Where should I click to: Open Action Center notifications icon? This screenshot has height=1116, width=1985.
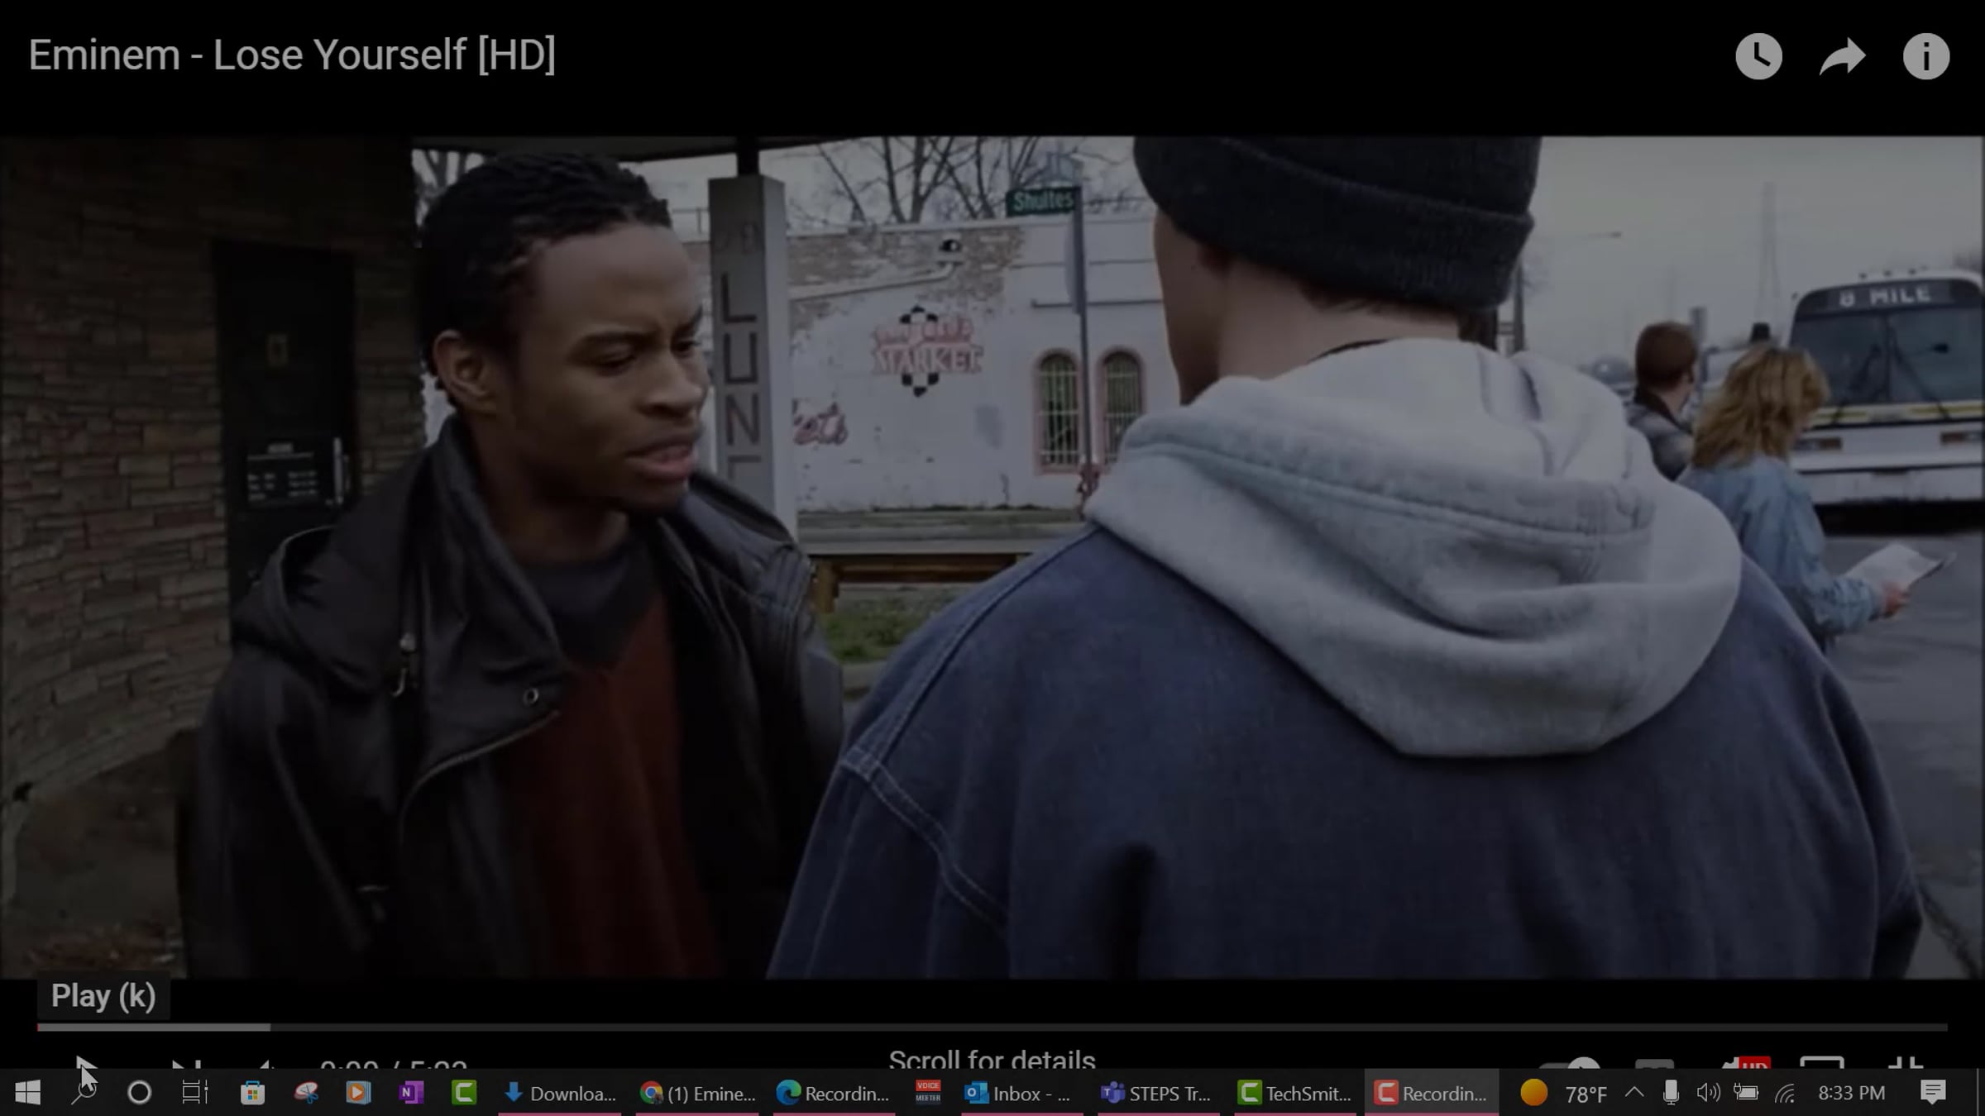pos(1933,1093)
